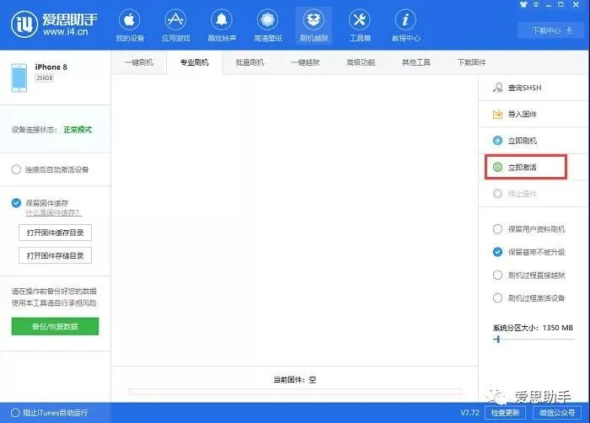Image resolution: width=590 pixels, height=423 pixels.
Task: Open 教程中心 tutorial center
Action: click(405, 25)
